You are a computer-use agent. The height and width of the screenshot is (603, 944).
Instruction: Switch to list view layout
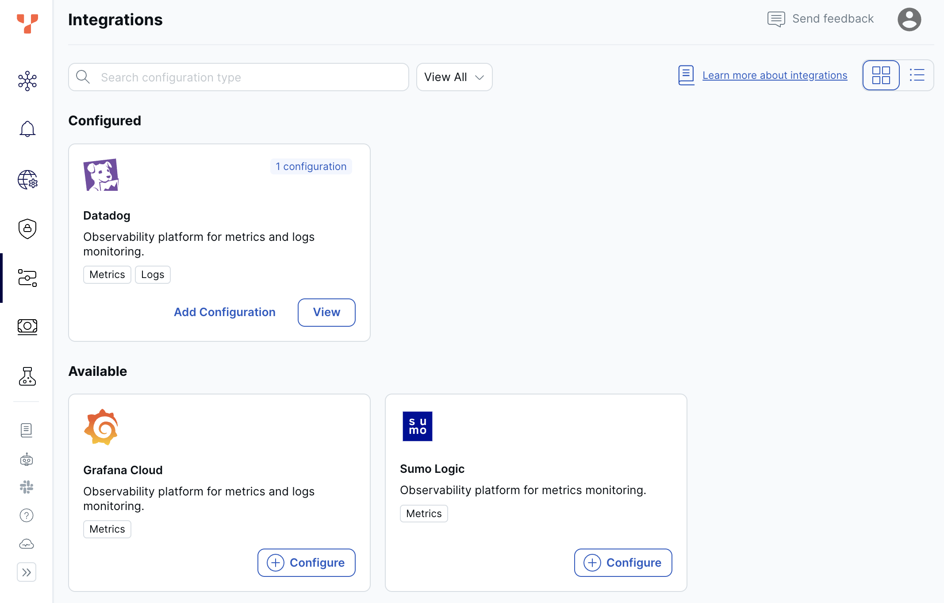click(917, 75)
